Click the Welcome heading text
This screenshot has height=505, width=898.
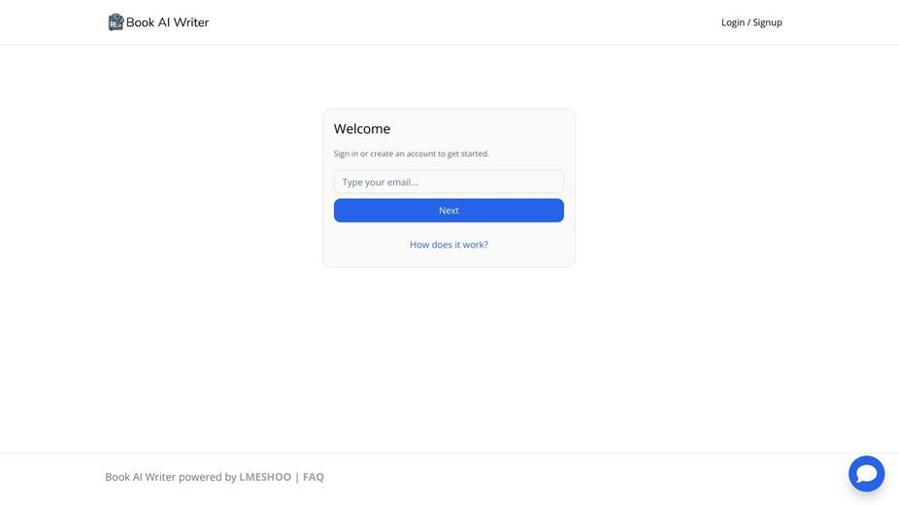(362, 129)
